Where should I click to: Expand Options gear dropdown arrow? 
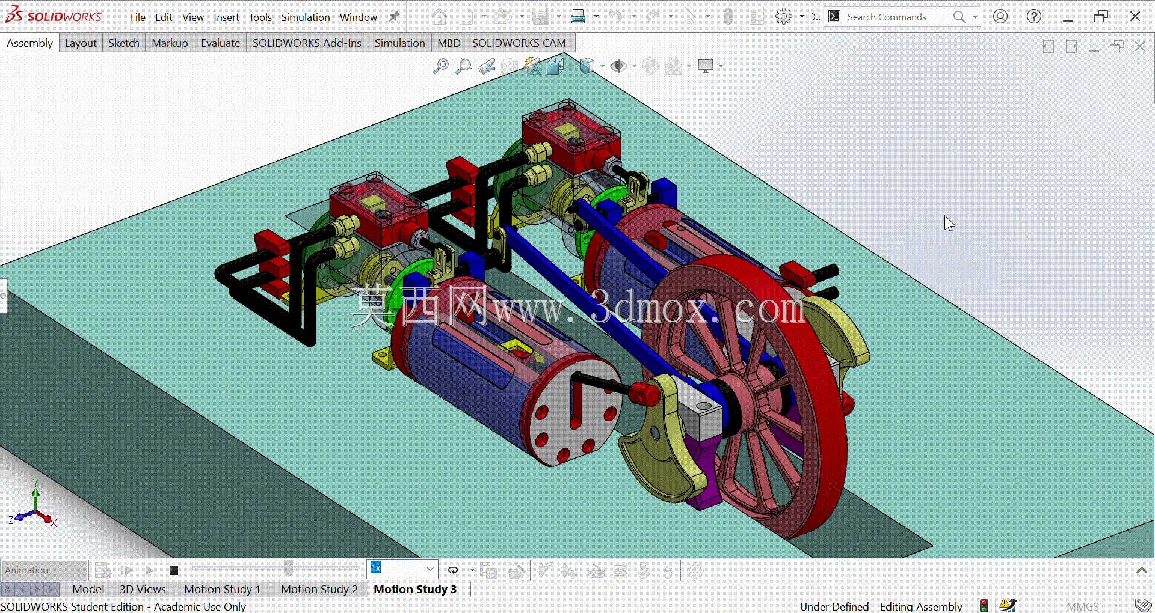802,17
